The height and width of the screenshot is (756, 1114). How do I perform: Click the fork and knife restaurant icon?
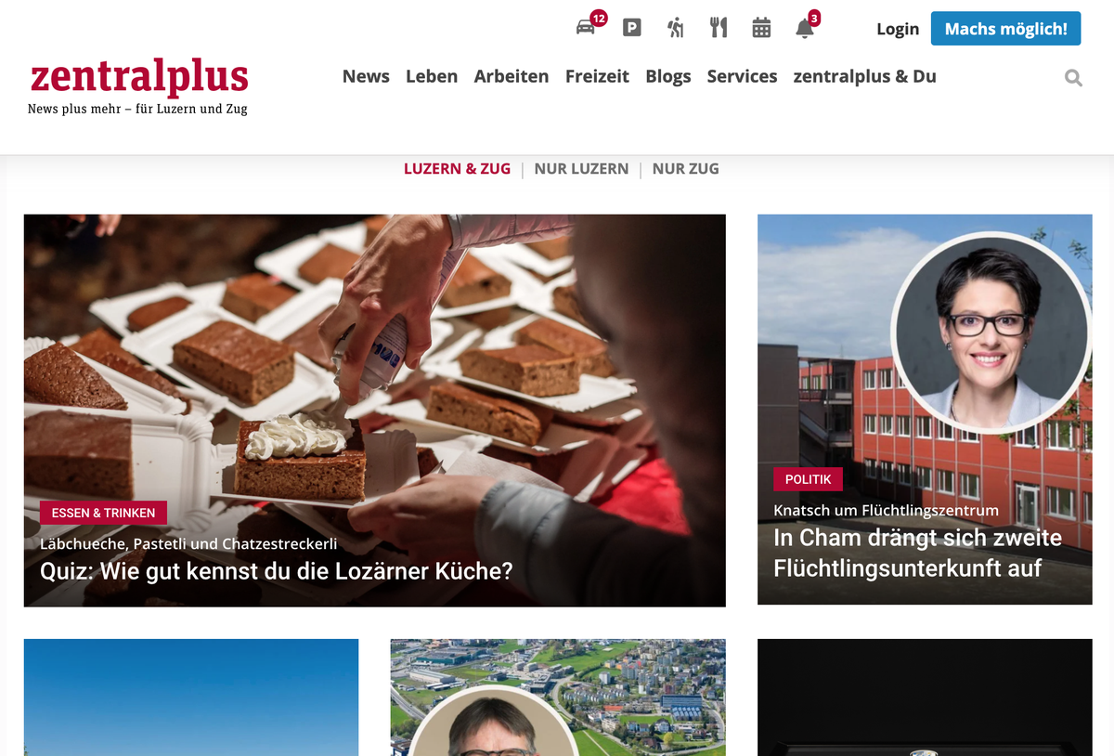click(x=719, y=28)
